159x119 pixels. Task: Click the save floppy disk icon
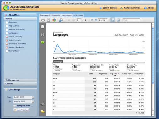tap(48, 20)
